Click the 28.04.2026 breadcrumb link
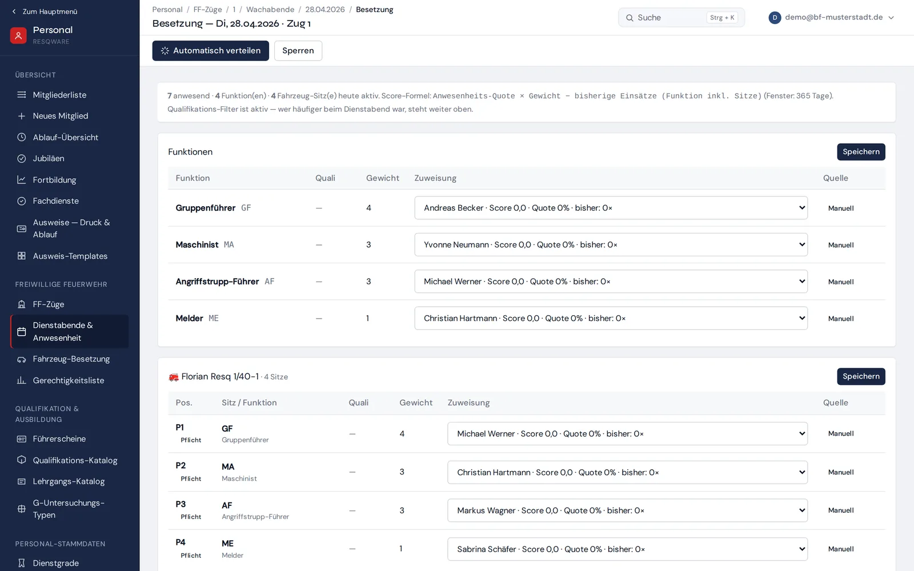The height and width of the screenshot is (571, 914). pos(325,10)
